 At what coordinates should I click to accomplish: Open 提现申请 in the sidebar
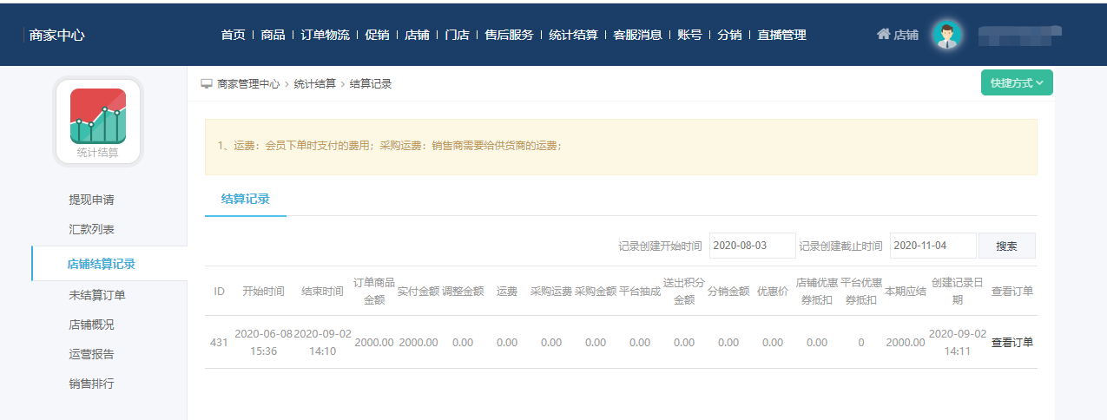tap(91, 200)
